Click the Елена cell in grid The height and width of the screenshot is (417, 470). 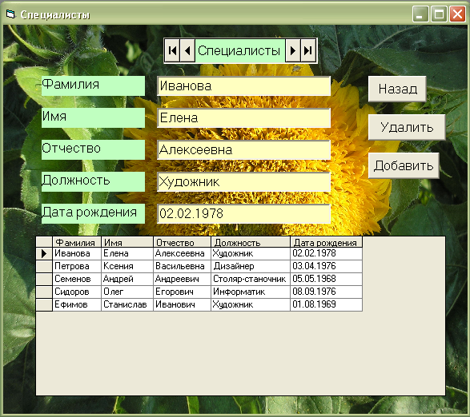127,254
